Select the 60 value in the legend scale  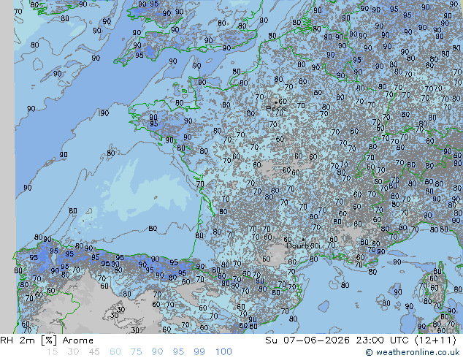[x=115, y=352]
